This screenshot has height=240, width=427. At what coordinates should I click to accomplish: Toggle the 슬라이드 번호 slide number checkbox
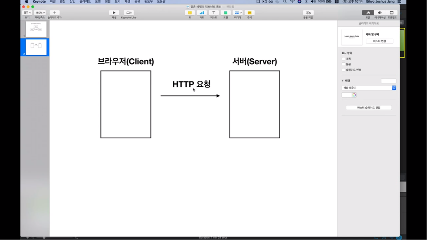tap(343, 70)
